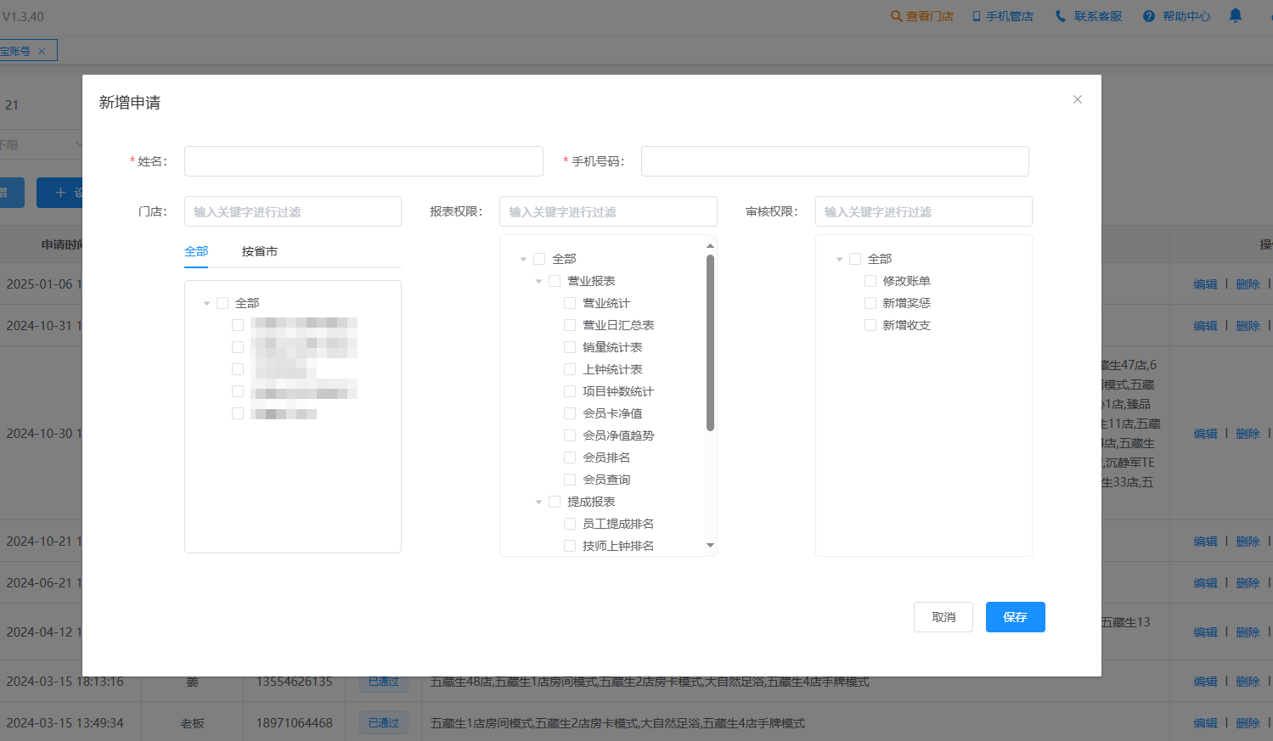
Task: Switch to 按省市 tab
Action: [x=260, y=251]
